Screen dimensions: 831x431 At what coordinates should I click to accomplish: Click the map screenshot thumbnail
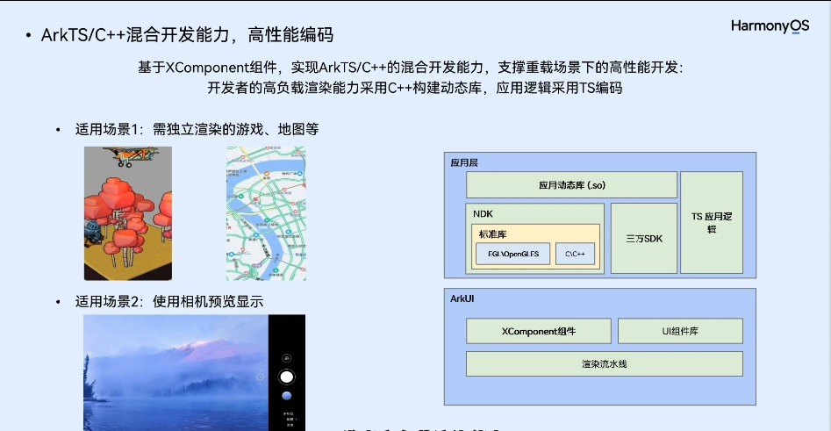point(266,213)
